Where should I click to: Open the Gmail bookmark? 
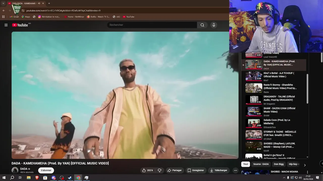tap(14, 17)
